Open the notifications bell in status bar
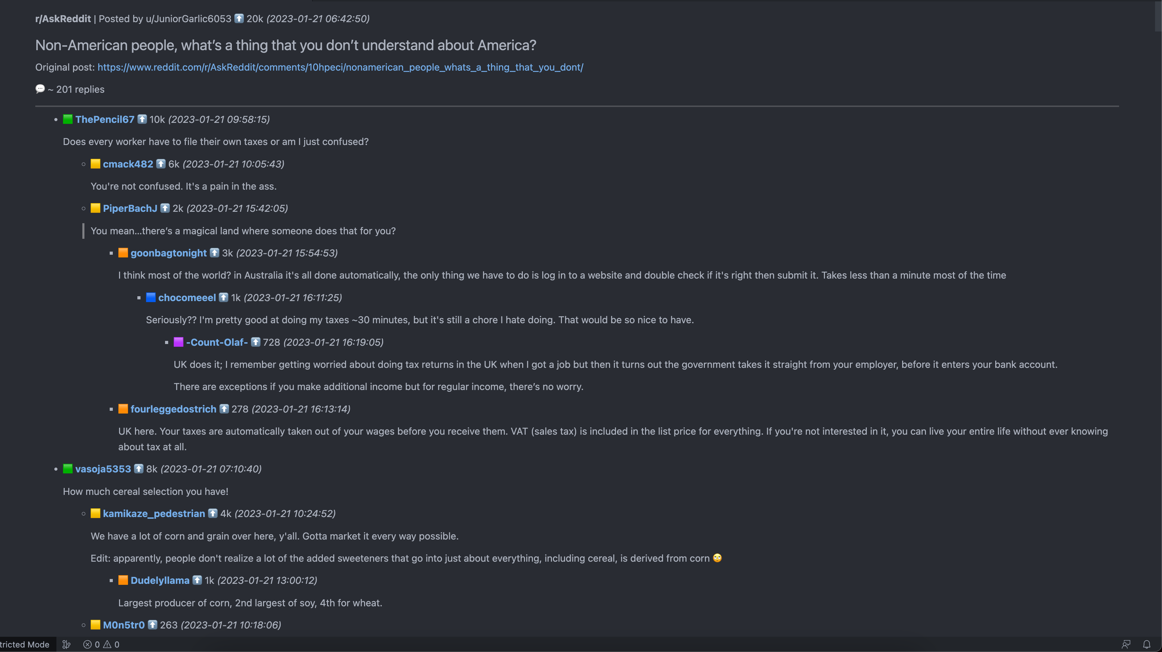 [1146, 644]
